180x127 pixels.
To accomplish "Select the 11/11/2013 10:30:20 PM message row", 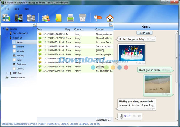I will pos(75,38).
